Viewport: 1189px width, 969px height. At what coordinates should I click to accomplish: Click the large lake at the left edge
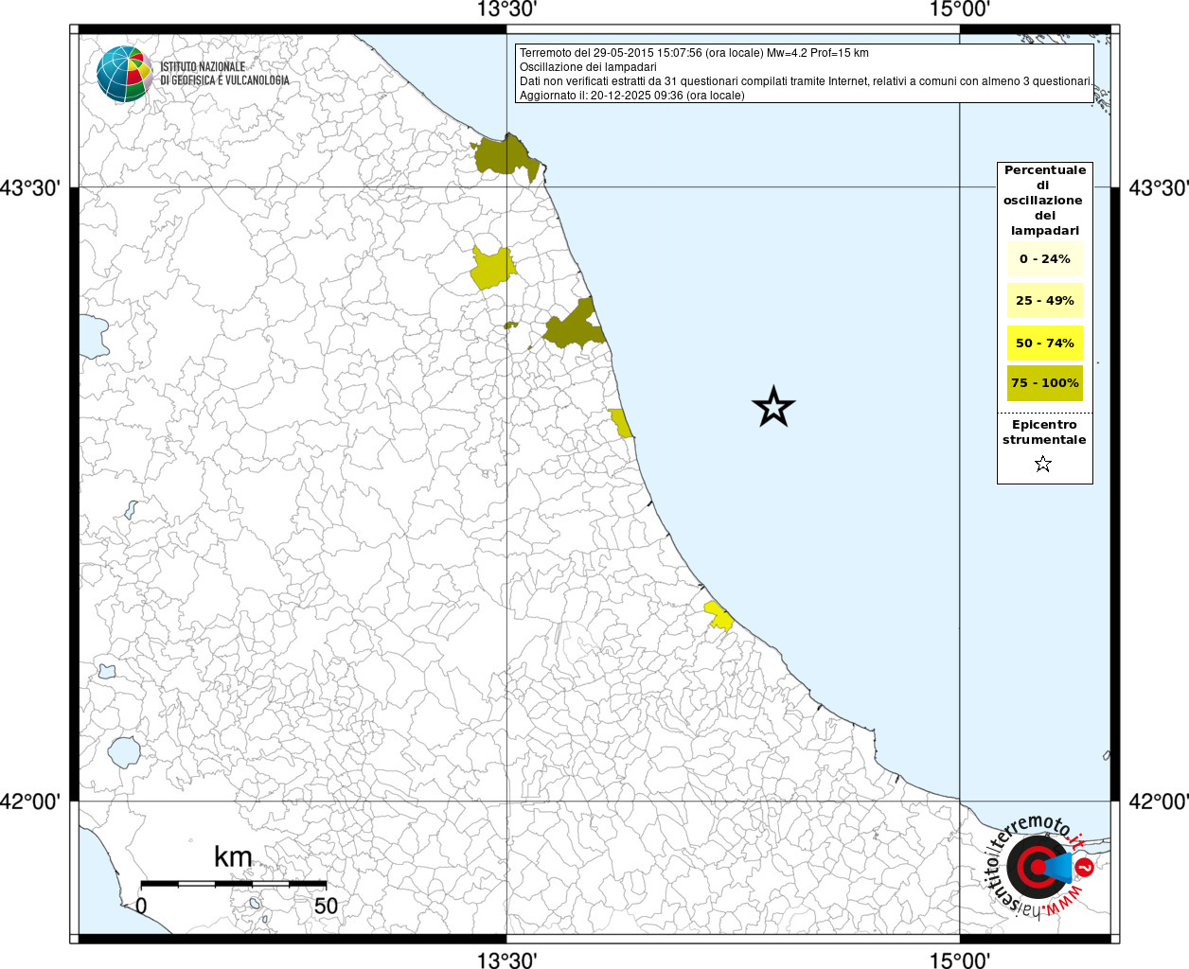[x=93, y=336]
